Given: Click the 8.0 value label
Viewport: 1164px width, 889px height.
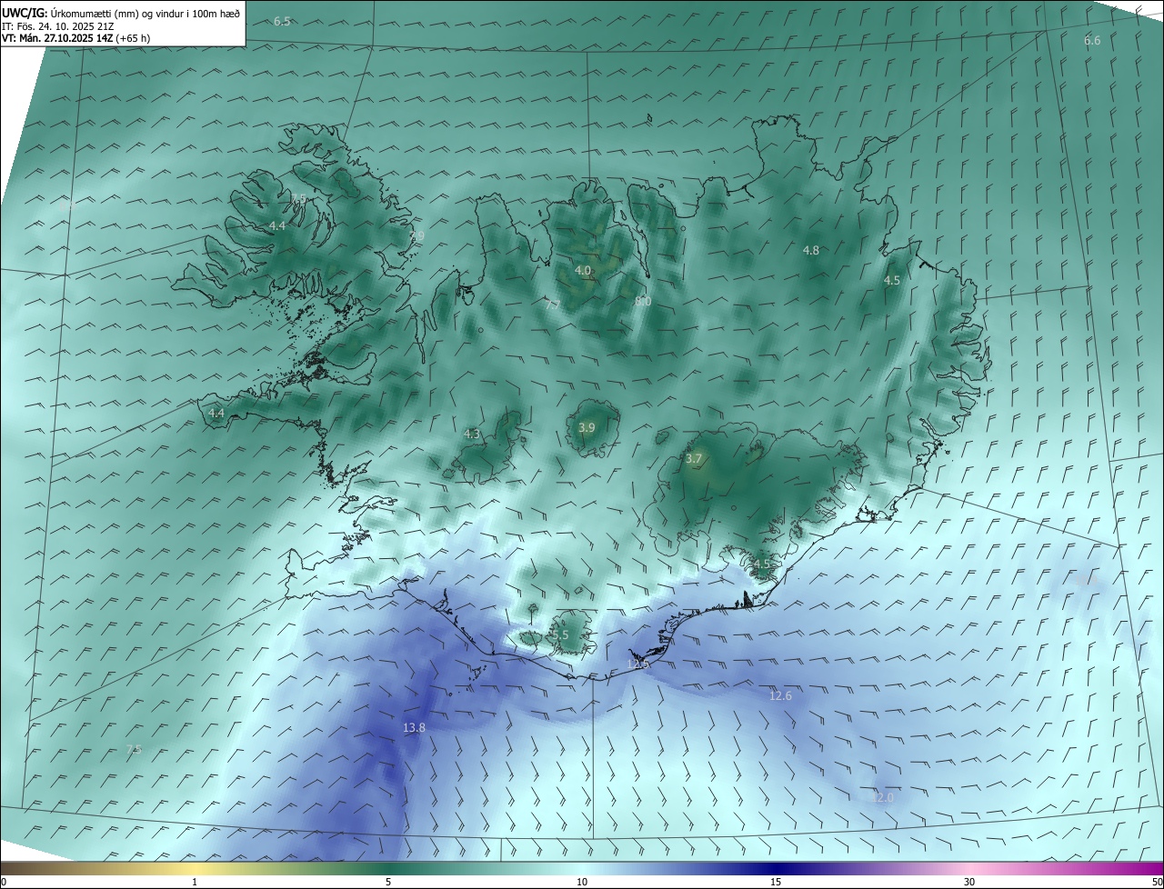Looking at the screenshot, I should [643, 301].
